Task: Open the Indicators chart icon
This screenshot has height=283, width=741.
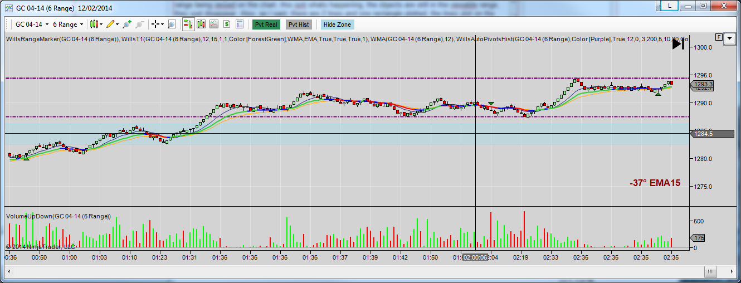Action: [x=214, y=25]
